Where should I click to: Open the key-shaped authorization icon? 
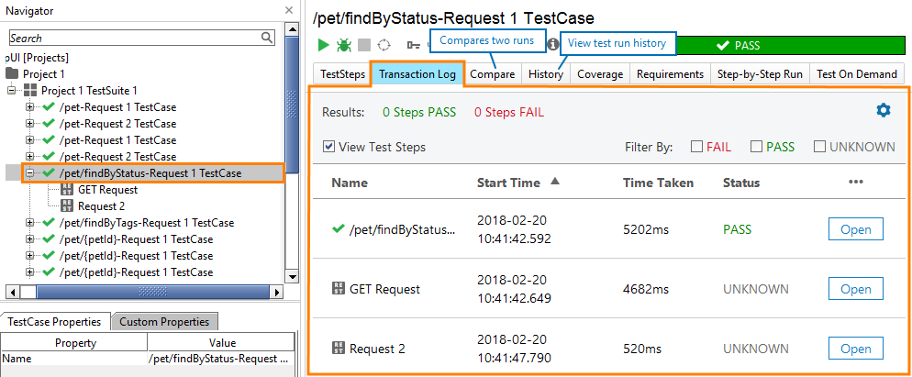tap(414, 45)
